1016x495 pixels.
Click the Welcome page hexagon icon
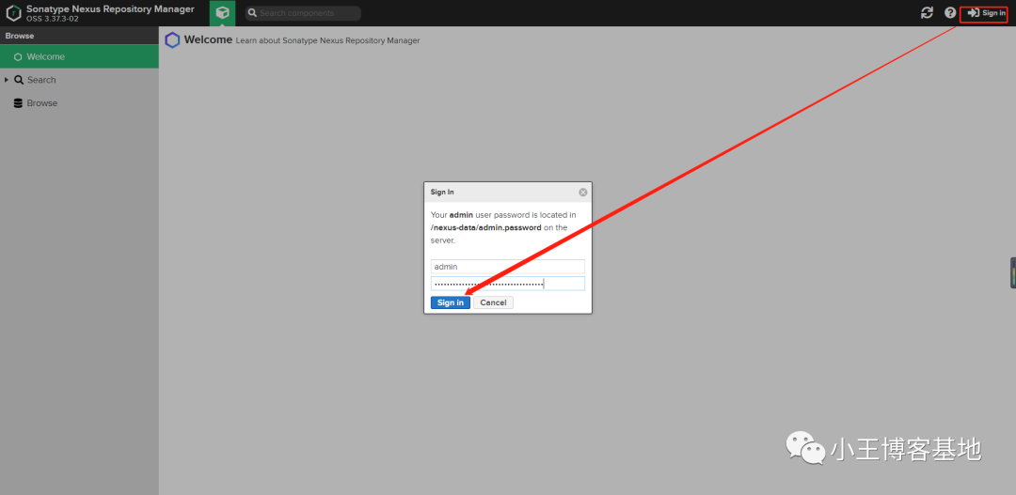(x=172, y=40)
